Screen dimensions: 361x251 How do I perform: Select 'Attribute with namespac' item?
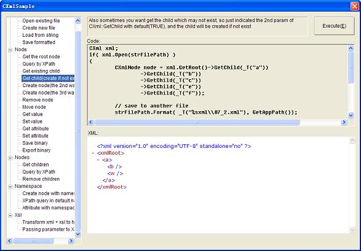pos(48,207)
